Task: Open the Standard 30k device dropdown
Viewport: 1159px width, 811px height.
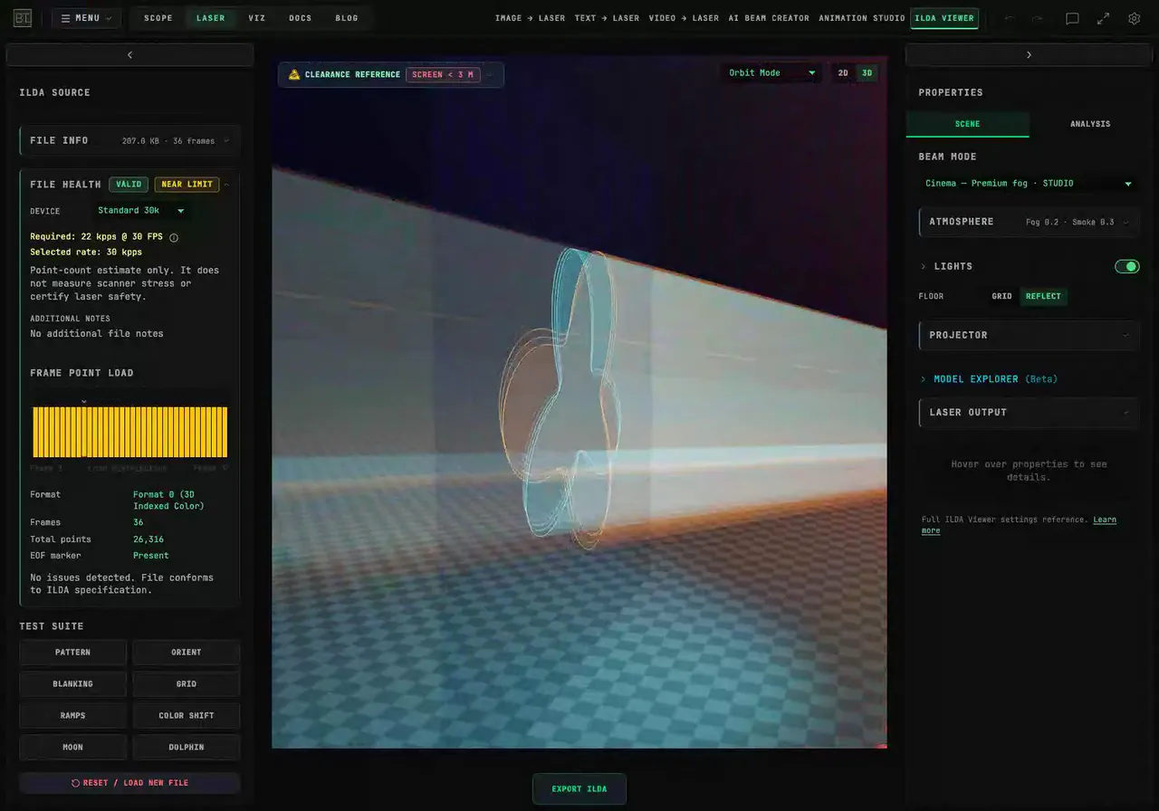Action: pyautogui.click(x=141, y=211)
